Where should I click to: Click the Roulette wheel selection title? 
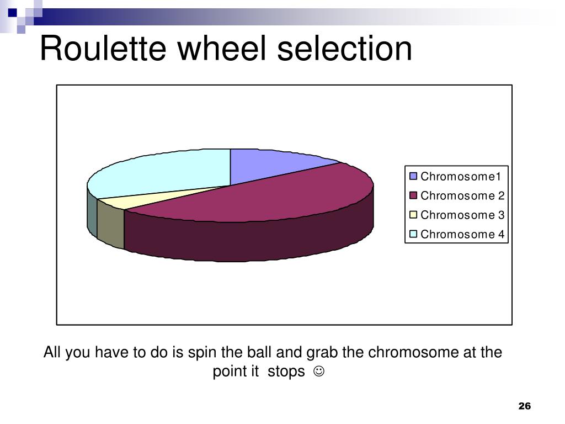point(226,49)
